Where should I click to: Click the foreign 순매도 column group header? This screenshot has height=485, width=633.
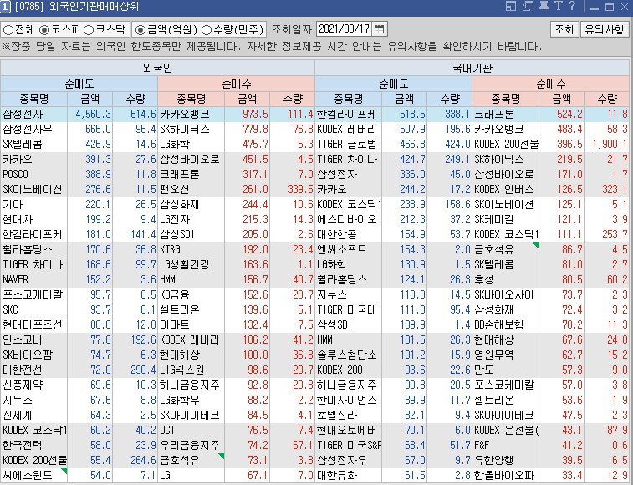pyautogui.click(x=79, y=84)
